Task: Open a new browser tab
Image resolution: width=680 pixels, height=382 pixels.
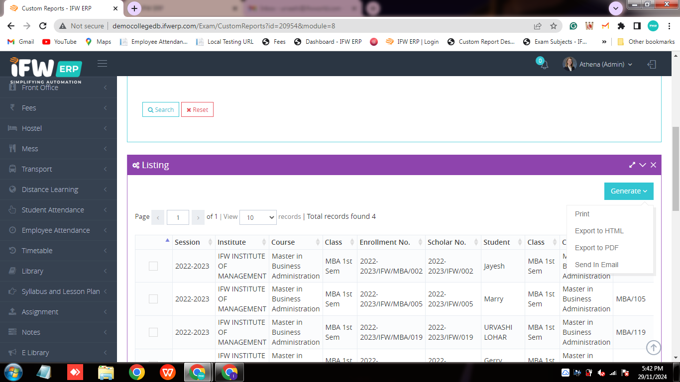Action: pyautogui.click(x=134, y=8)
